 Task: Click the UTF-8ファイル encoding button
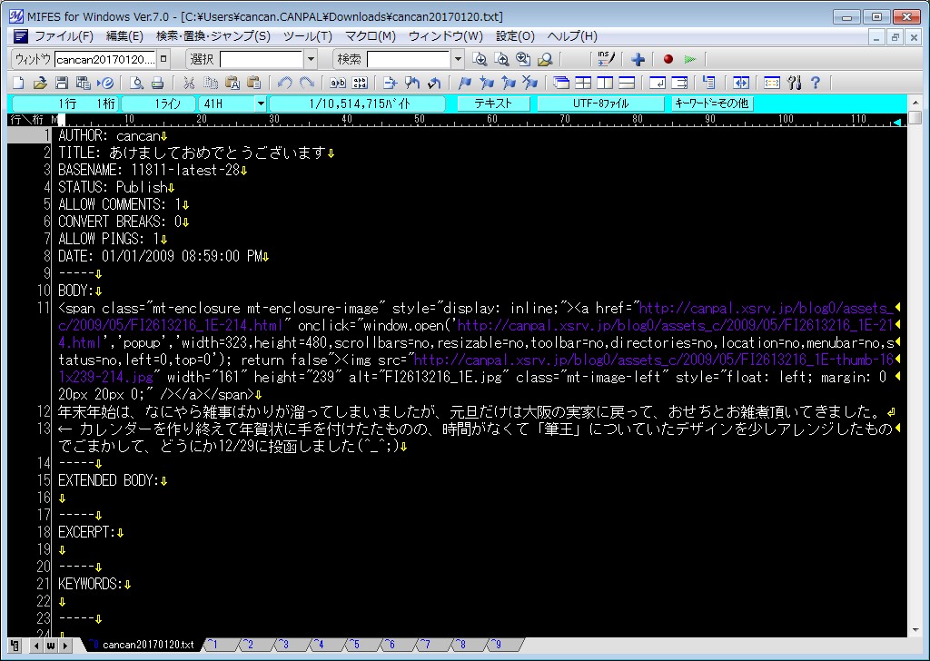(x=600, y=104)
